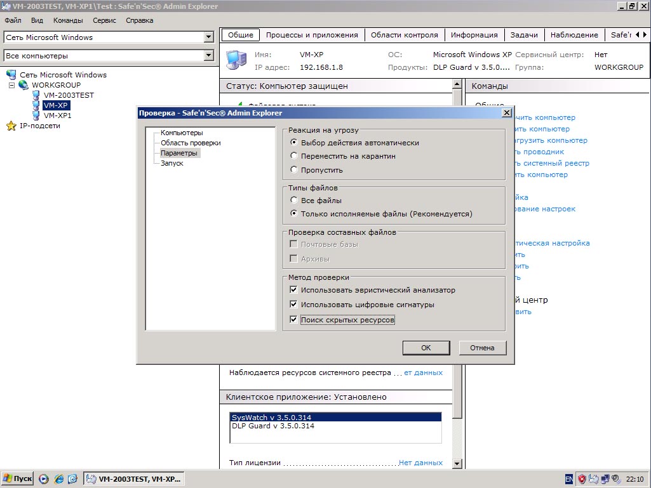Click status panel scroll down arrow
The image size is (651, 488).
pos(457,464)
